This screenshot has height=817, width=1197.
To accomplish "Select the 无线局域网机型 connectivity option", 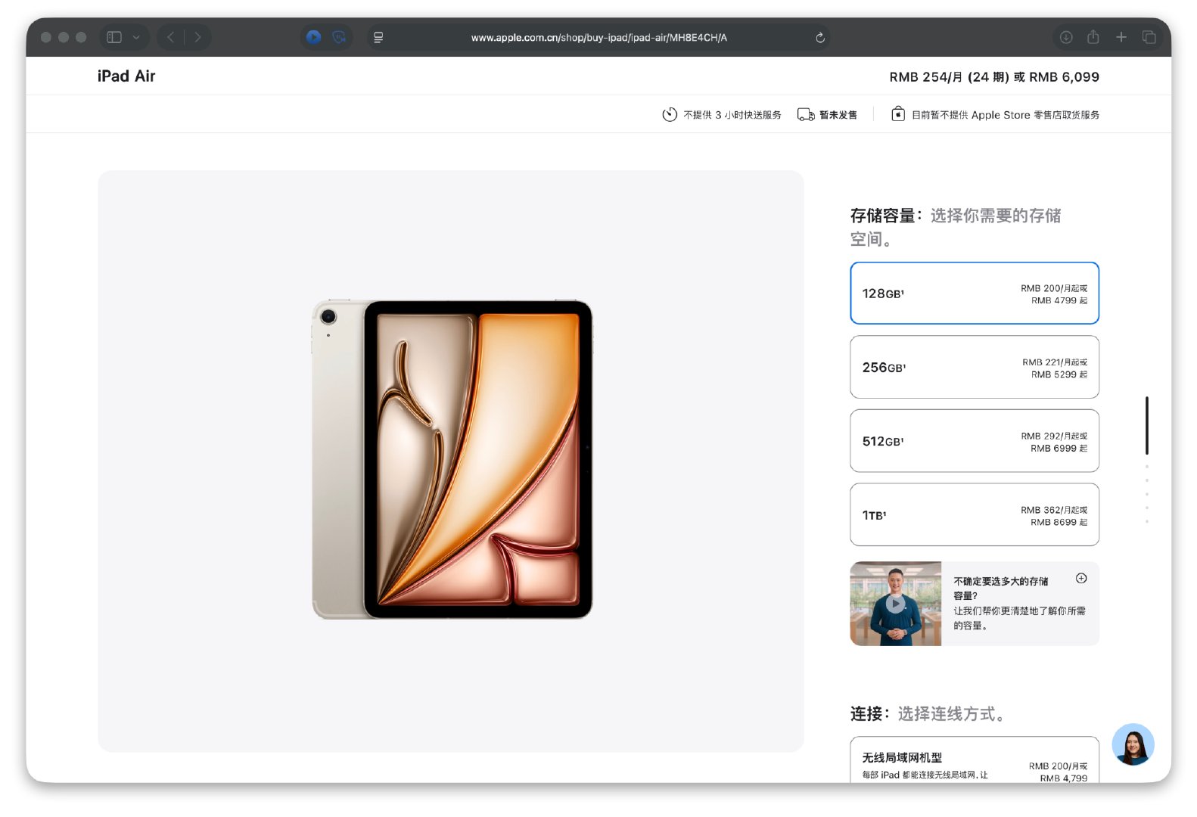I will [x=975, y=760].
